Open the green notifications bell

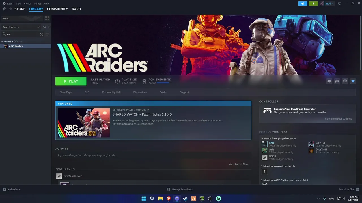[313, 3]
